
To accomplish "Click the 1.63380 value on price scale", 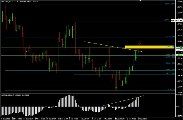I will tap(179, 87).
